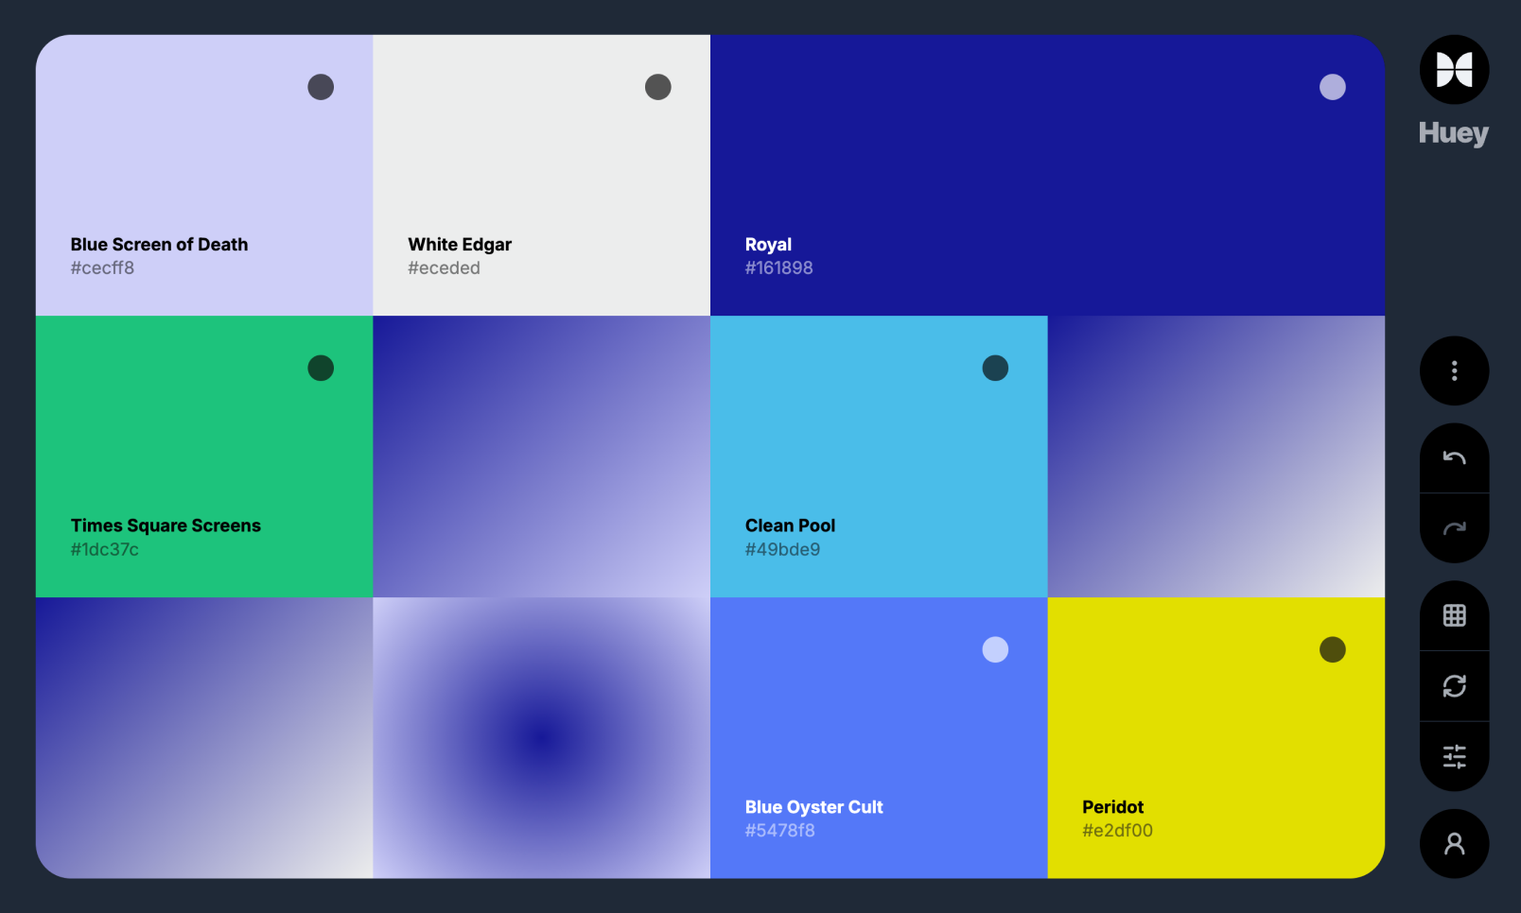The image size is (1521, 913).
Task: Click the #5478f8 hex code
Action: [x=779, y=831]
